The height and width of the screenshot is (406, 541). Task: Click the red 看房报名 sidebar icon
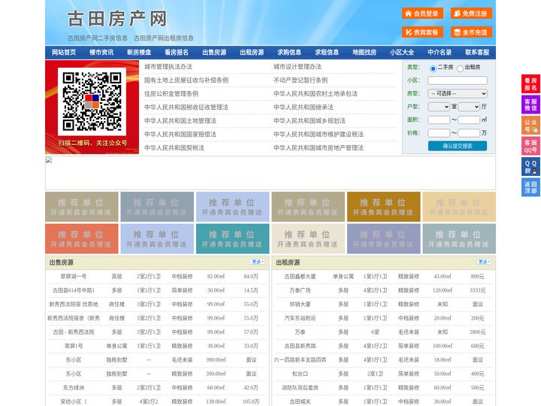click(x=530, y=84)
